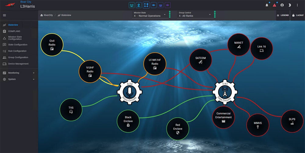Select the DLPS node
Screen dimensions: 305x153
coord(292,121)
